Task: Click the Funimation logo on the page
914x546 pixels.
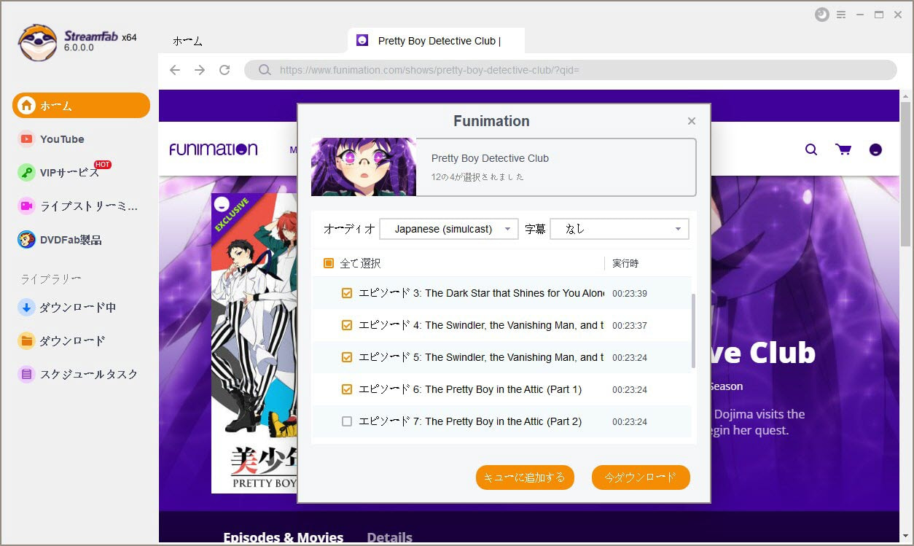Action: click(x=213, y=149)
